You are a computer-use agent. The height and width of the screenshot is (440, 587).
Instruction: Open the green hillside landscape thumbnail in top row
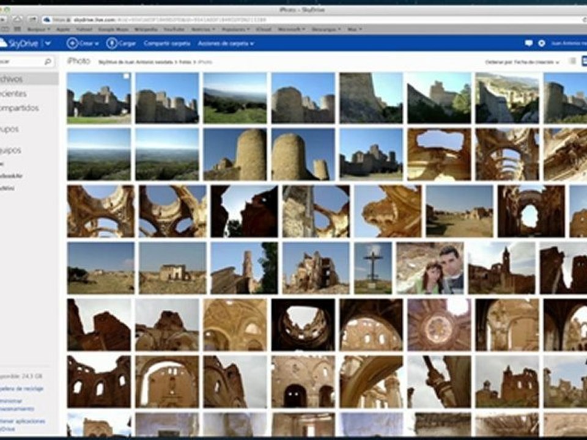point(235,98)
